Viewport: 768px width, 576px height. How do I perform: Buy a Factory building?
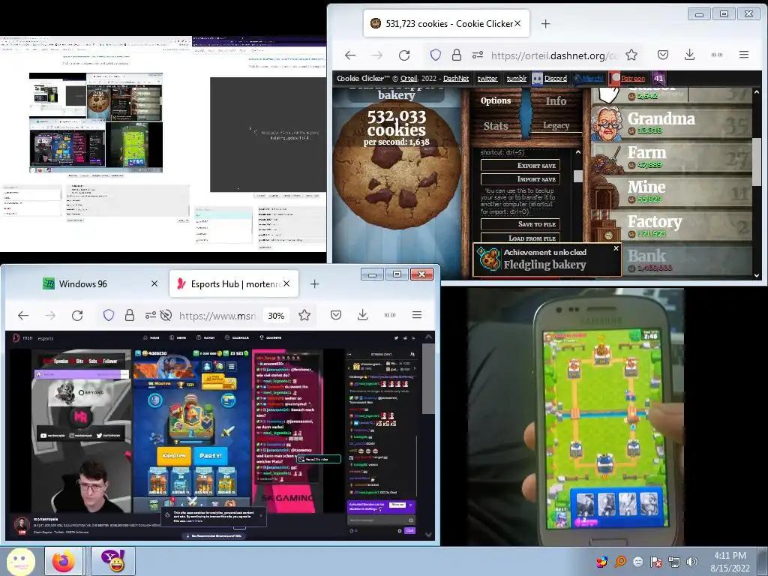671,226
